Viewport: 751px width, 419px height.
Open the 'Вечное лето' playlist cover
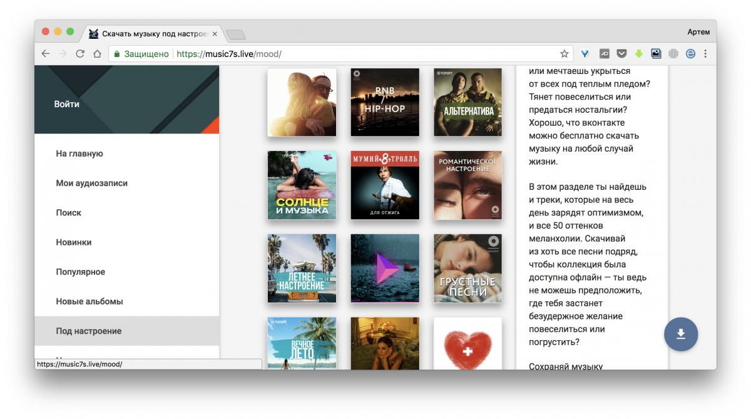(x=302, y=343)
